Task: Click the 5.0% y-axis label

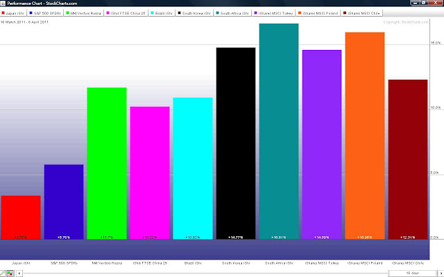Action: click(435, 172)
